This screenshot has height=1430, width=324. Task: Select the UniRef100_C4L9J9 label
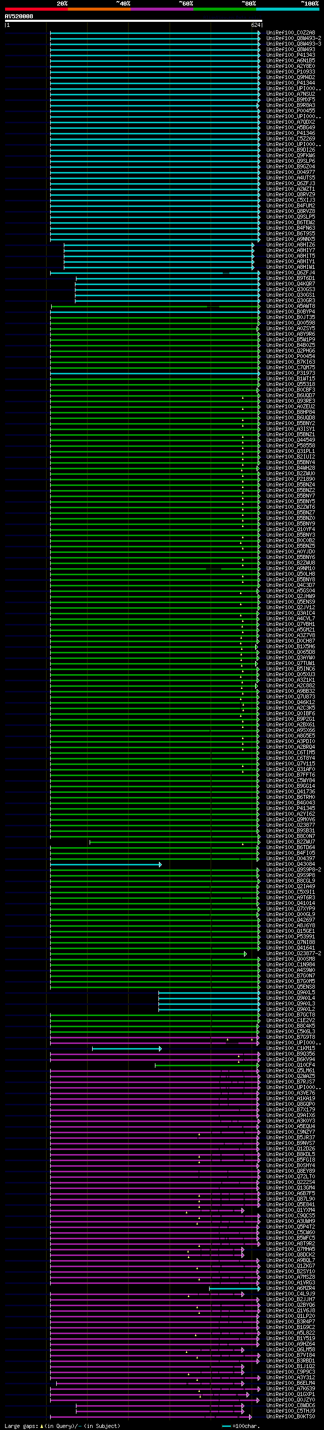click(290, 1294)
